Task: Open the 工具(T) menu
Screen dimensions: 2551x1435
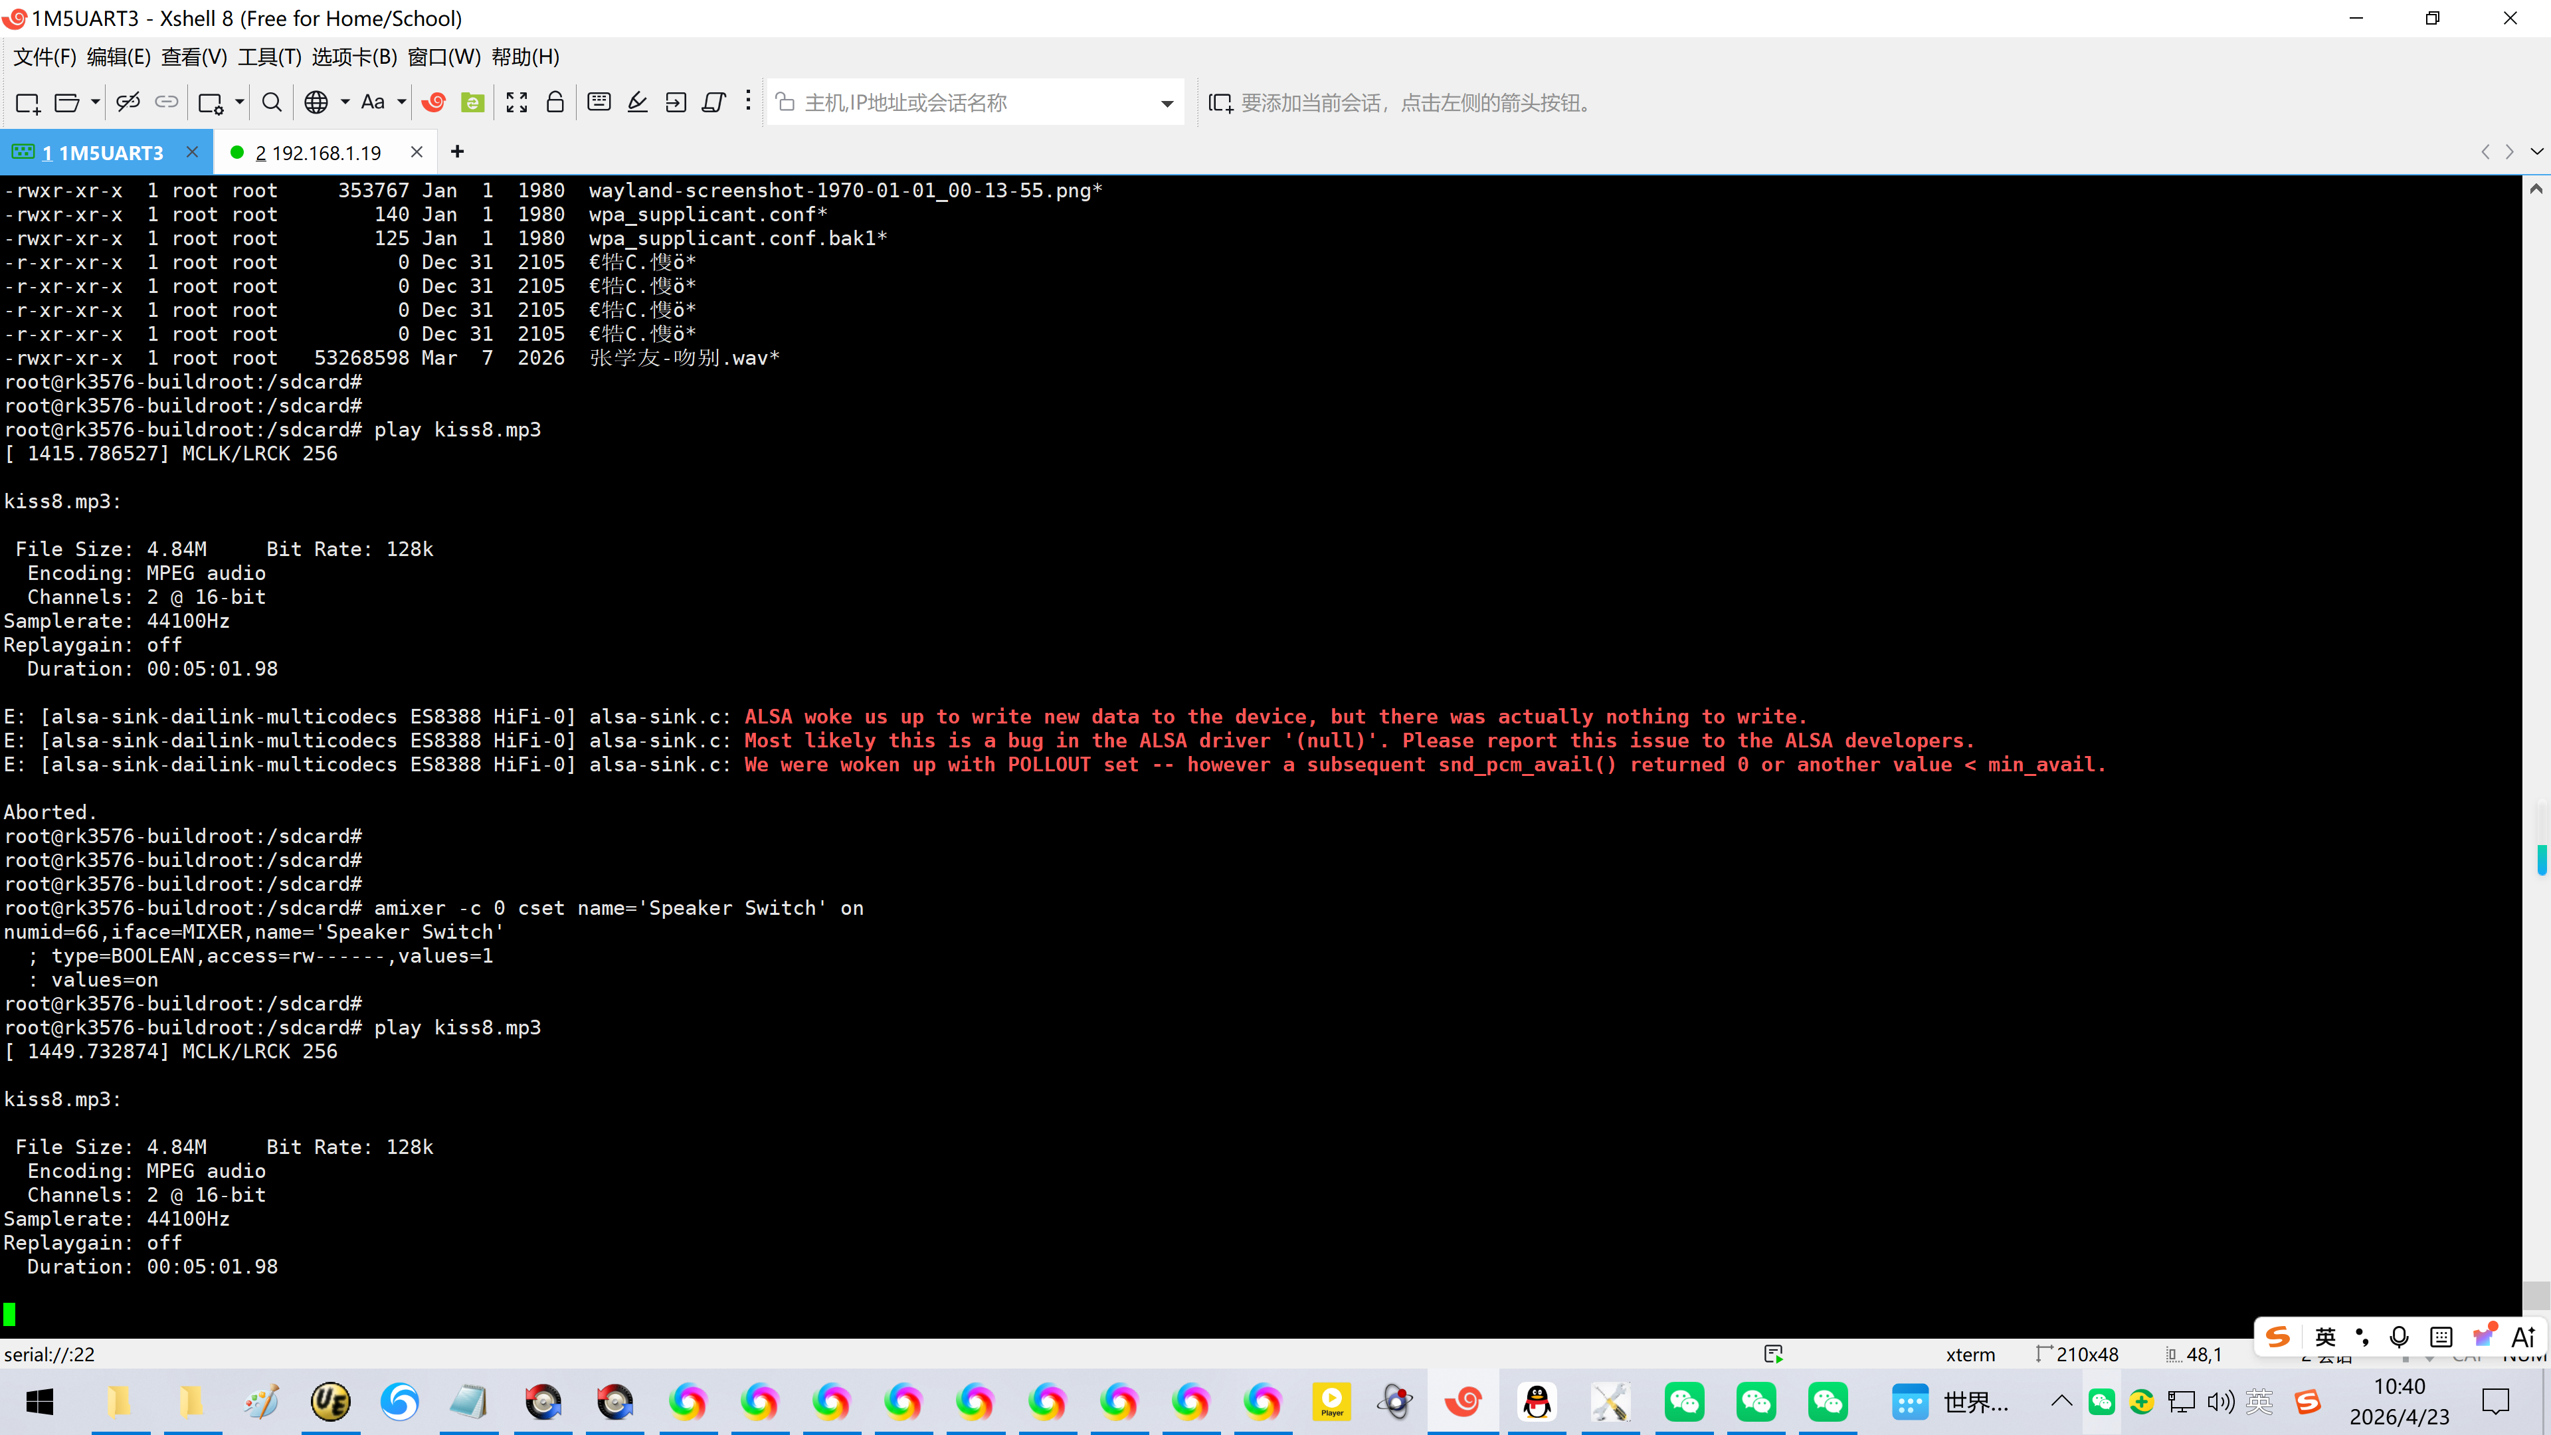Action: 269,57
